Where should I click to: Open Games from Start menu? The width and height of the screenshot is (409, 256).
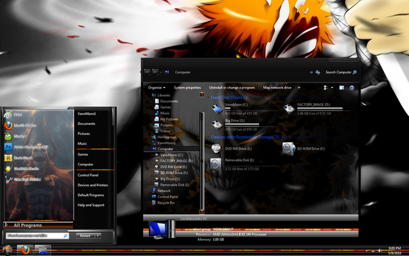[x=83, y=154]
